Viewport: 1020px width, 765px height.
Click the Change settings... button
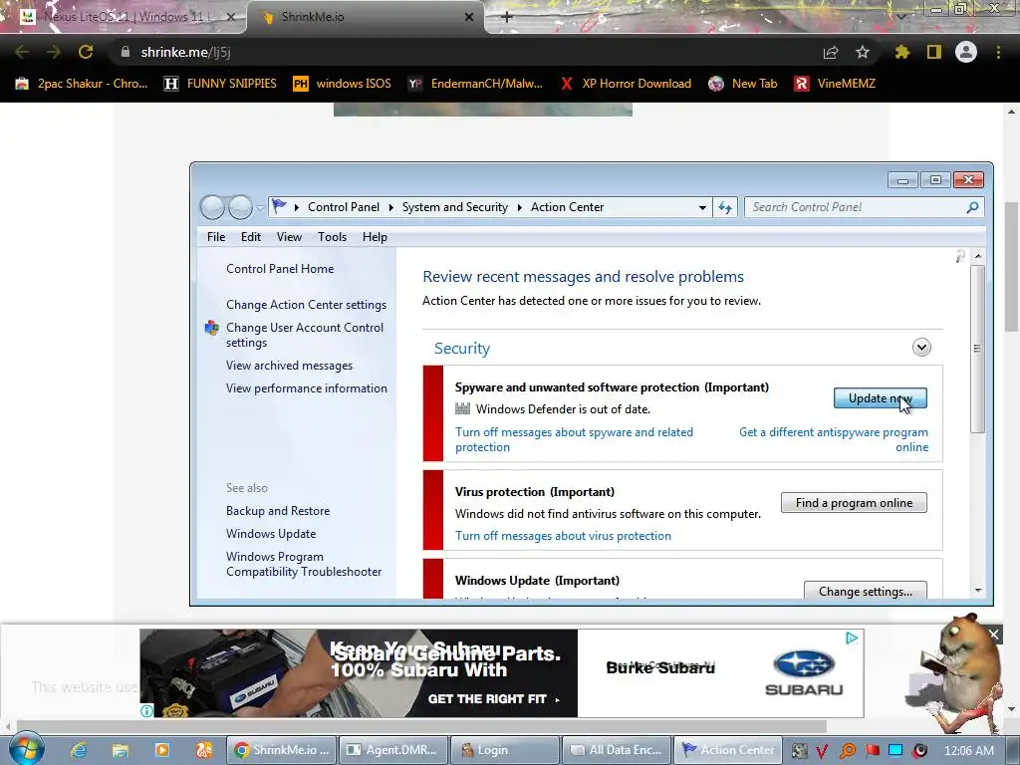coord(866,591)
